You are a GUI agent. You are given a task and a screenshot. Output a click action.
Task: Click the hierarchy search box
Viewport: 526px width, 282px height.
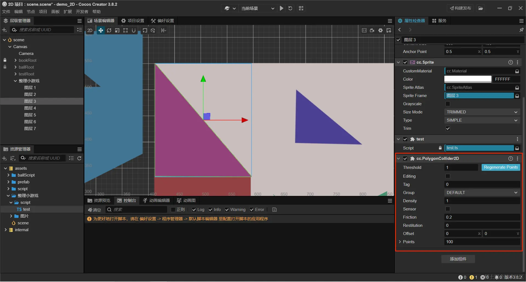coord(42,30)
